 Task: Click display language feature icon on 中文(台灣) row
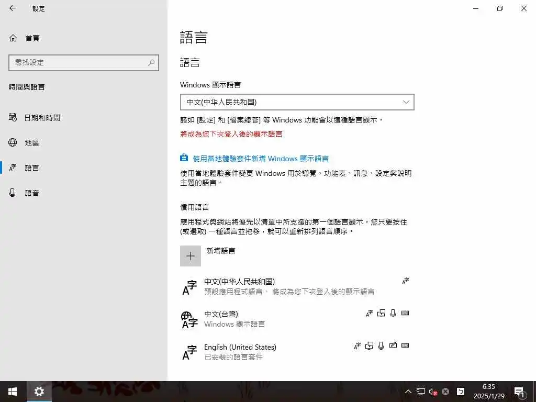tap(369, 314)
